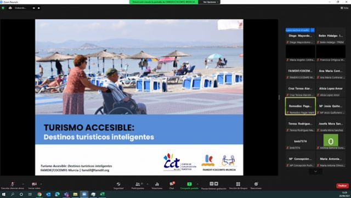Click green screen sharing notification banner

click(x=163, y=2)
